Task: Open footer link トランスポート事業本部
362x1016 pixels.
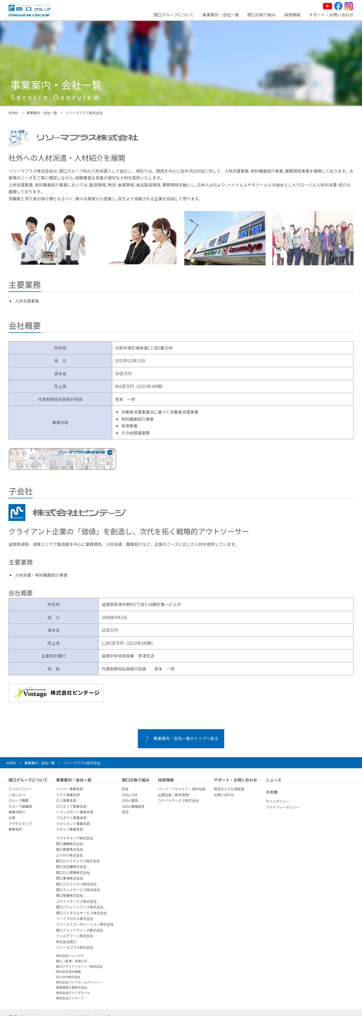Action: click(x=75, y=812)
